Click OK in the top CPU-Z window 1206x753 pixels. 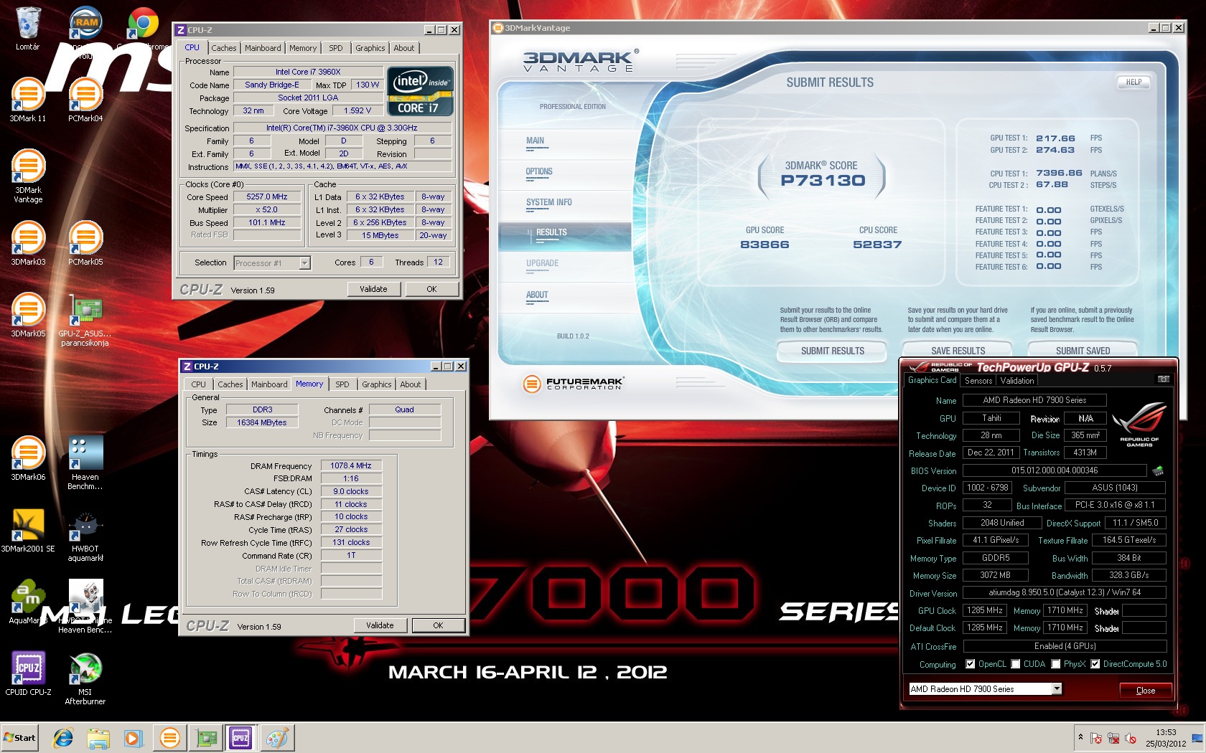431,289
